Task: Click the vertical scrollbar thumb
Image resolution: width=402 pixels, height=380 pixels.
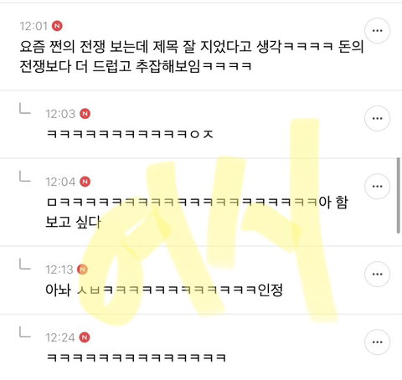Action: (x=399, y=195)
